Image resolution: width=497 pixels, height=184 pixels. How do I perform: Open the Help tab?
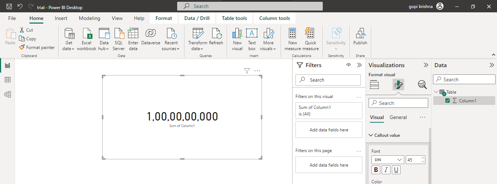click(139, 18)
